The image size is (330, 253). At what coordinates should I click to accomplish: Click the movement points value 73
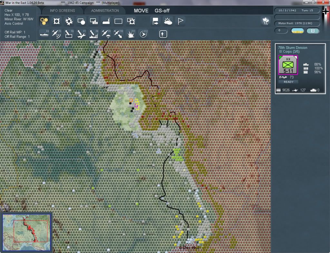click(291, 77)
